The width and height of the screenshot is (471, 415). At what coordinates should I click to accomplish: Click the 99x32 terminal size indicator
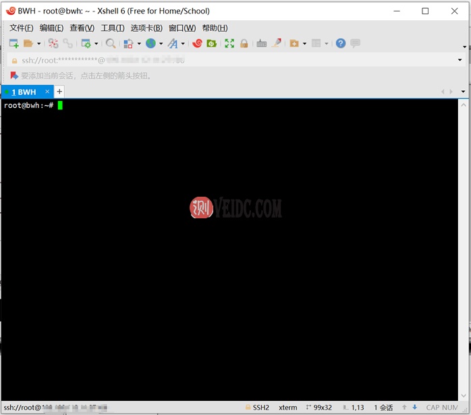coord(323,408)
